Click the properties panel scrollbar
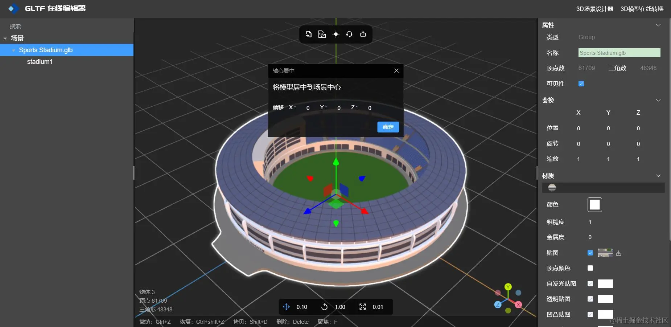Screen dimensions: 671x327 click(670, 130)
